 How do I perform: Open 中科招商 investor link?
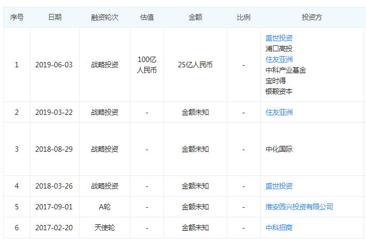tap(279, 228)
